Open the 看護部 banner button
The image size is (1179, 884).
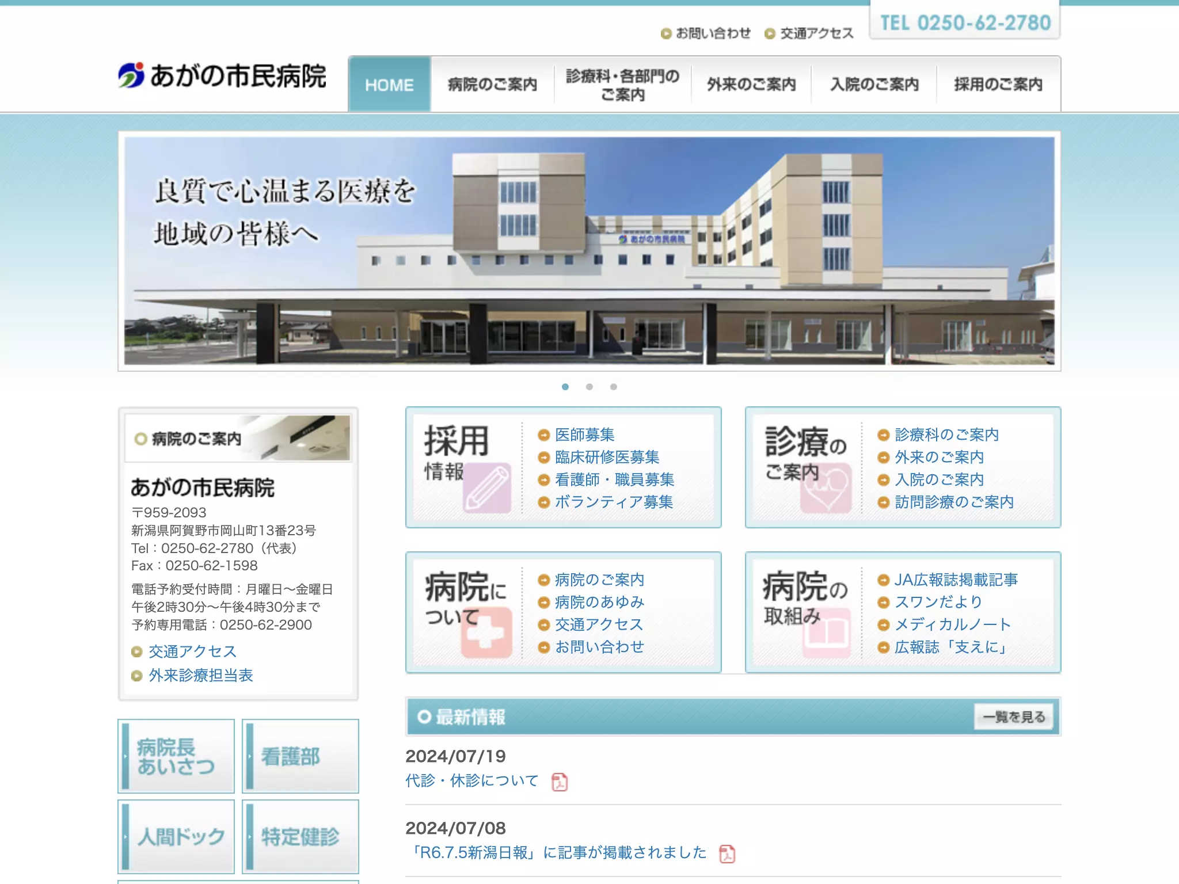click(x=301, y=756)
